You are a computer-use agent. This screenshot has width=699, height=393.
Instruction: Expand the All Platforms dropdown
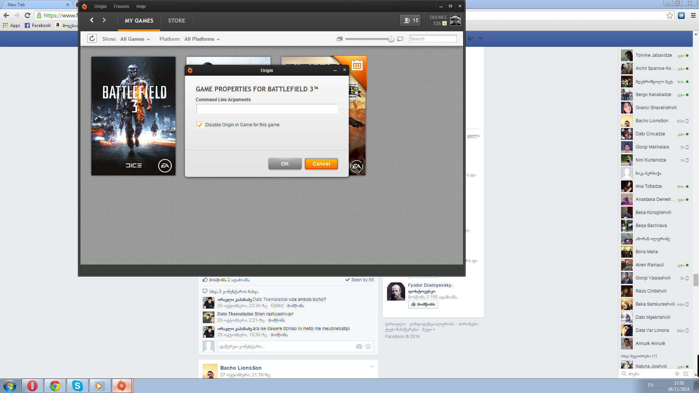(202, 39)
